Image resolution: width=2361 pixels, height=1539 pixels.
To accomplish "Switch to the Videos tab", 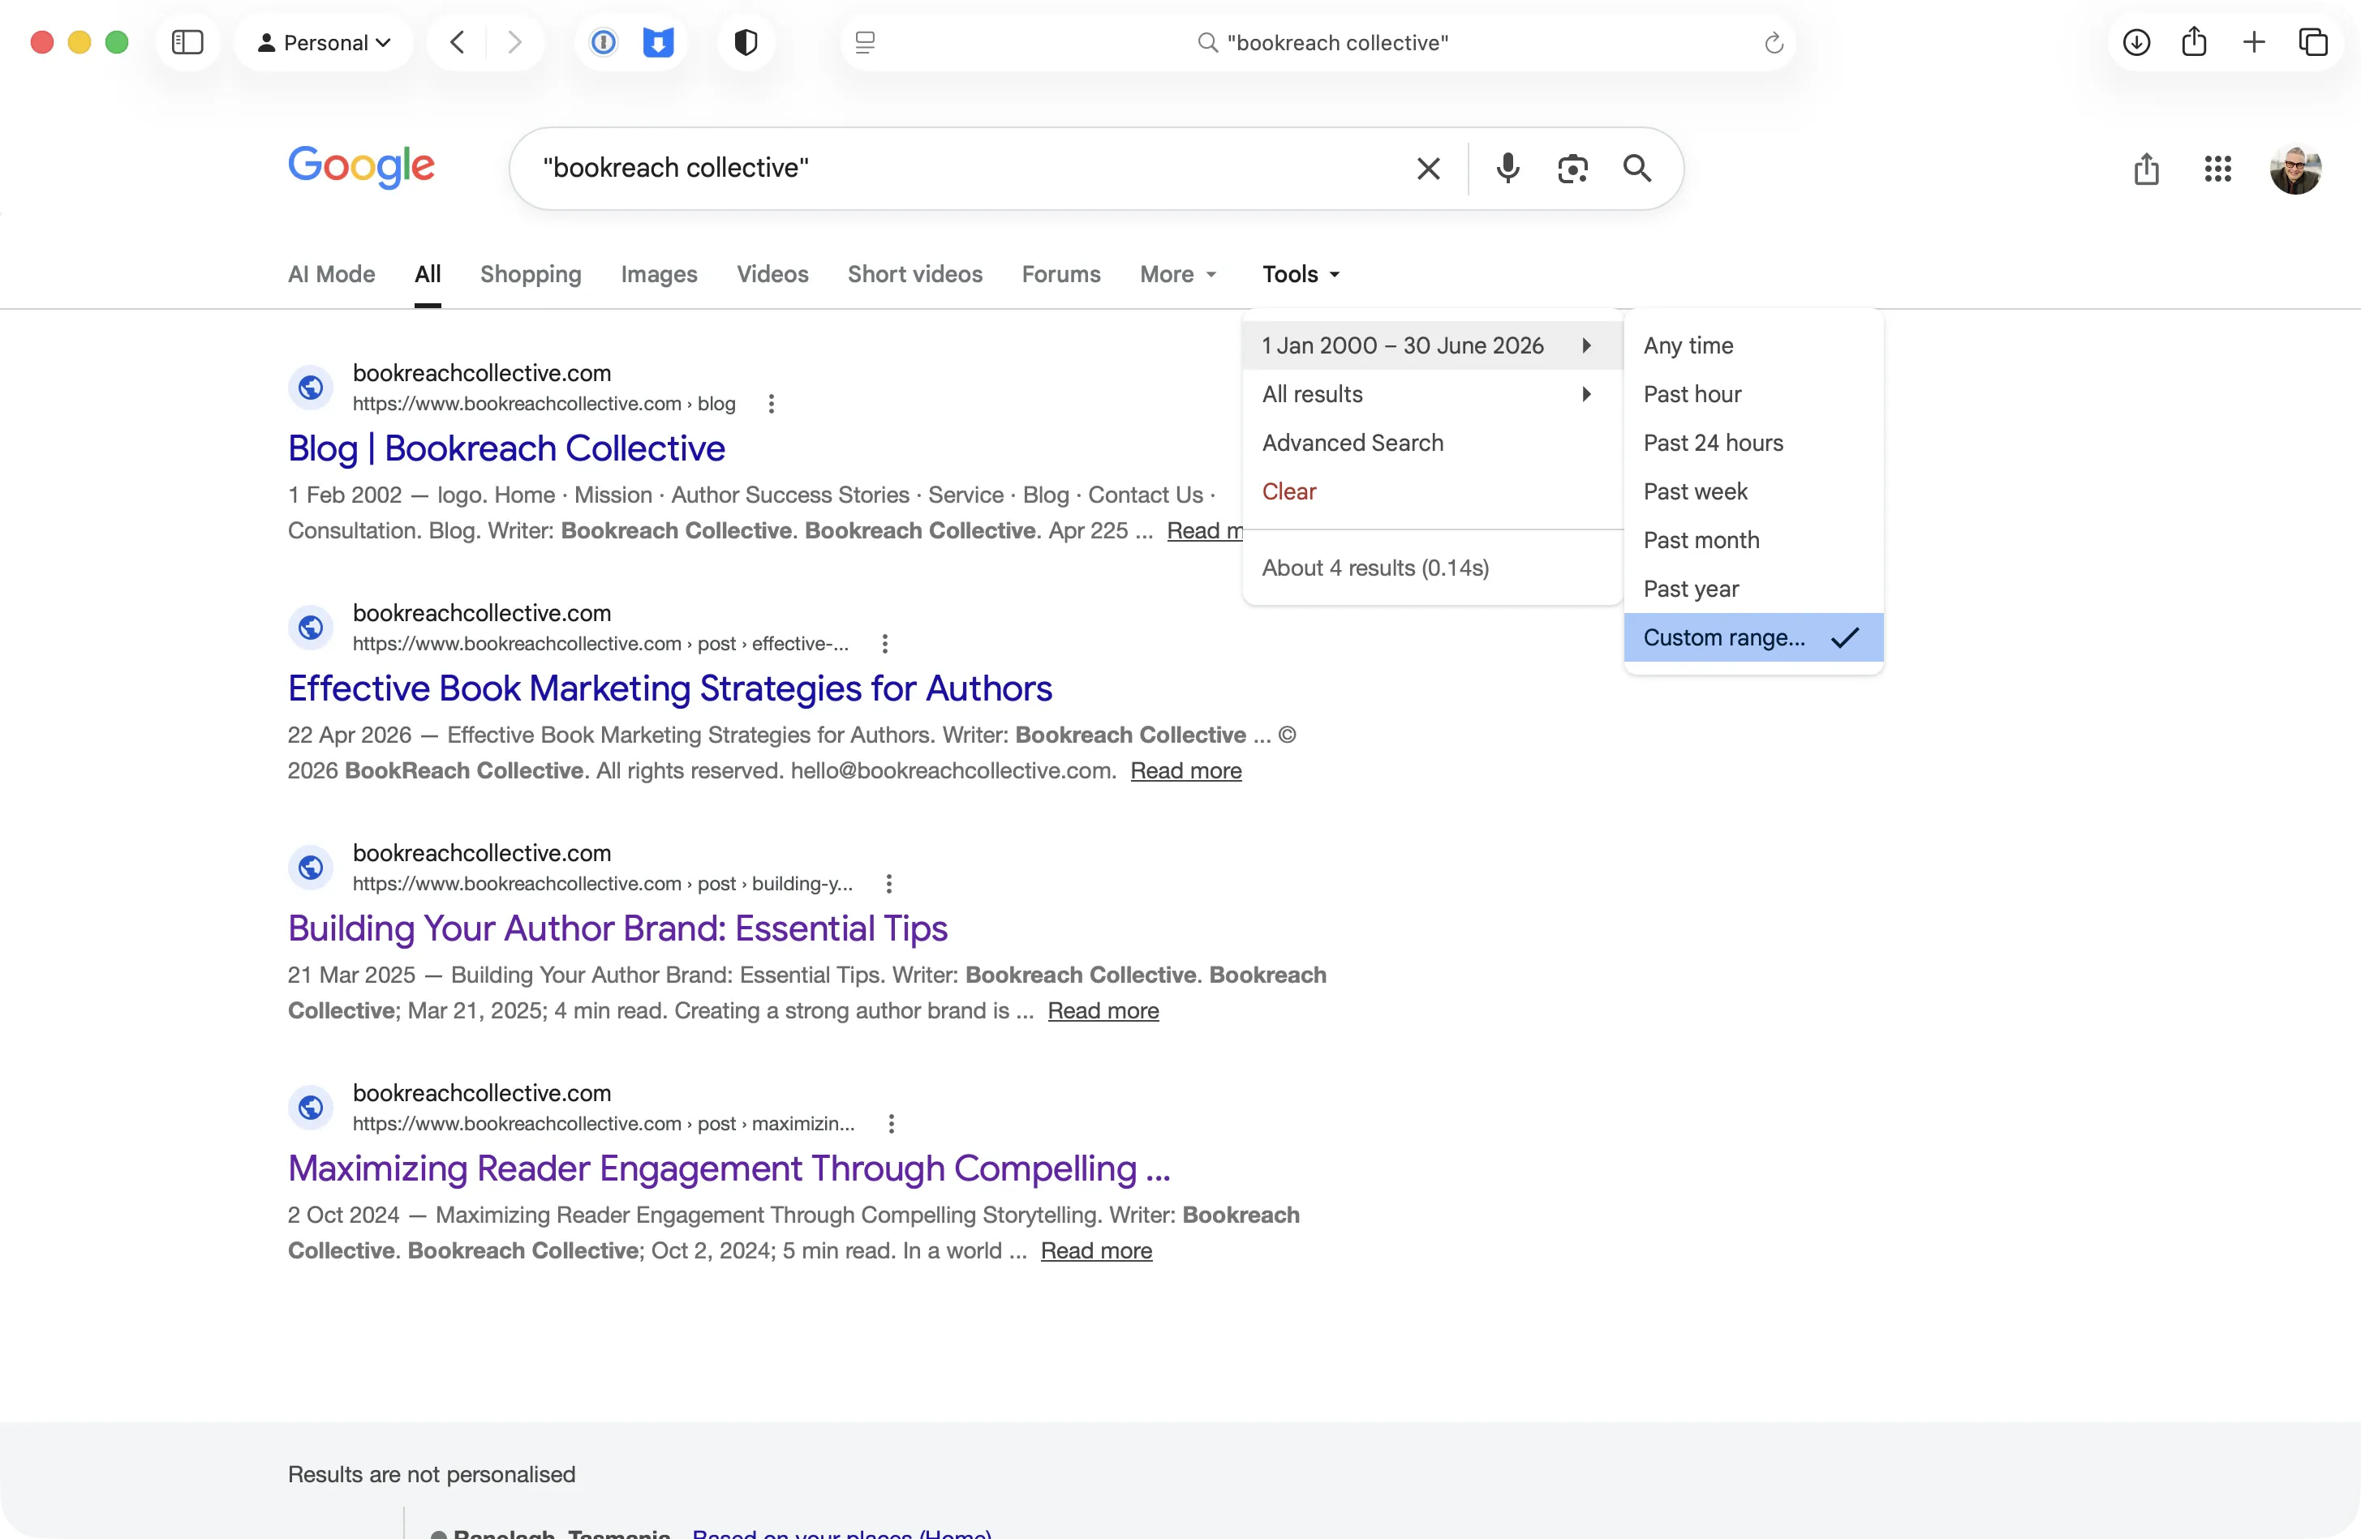I will [772, 275].
